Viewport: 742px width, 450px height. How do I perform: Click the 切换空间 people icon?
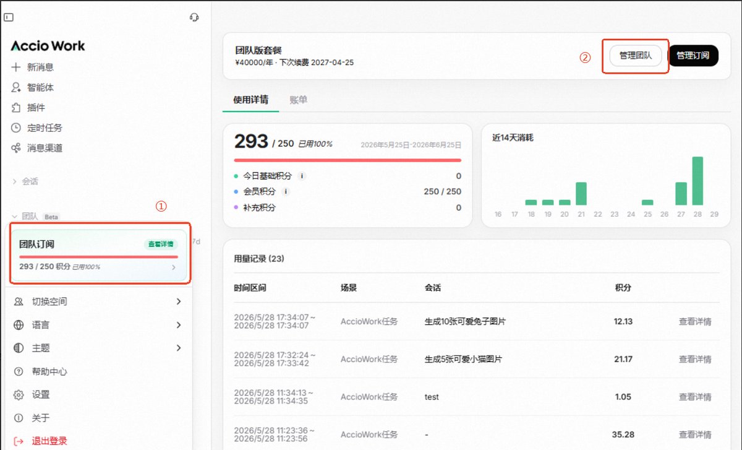[19, 301]
